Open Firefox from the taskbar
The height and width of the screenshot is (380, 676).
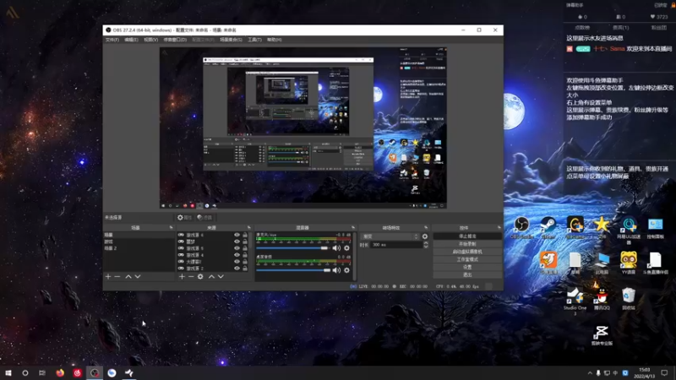pyautogui.click(x=60, y=372)
